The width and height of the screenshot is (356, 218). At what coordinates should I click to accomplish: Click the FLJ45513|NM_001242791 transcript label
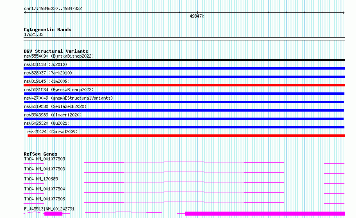tap(49, 209)
